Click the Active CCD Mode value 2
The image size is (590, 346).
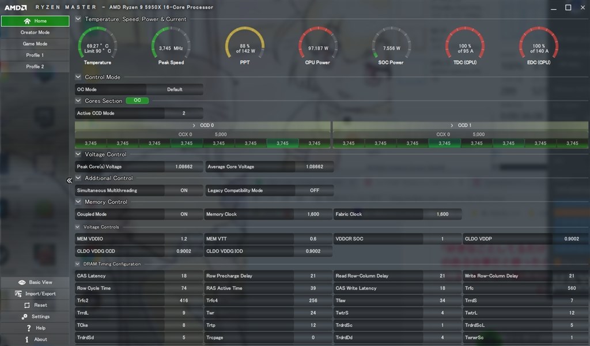pos(184,114)
